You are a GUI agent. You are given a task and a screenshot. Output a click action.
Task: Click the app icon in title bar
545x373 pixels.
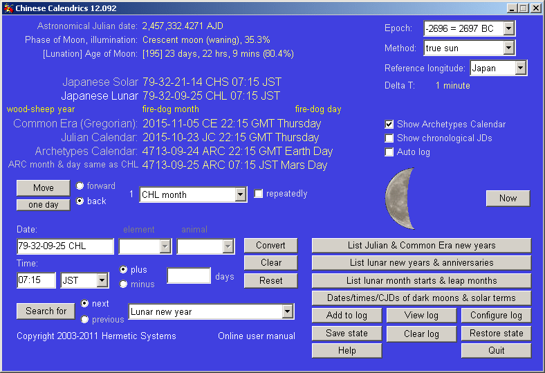pyautogui.click(x=8, y=8)
